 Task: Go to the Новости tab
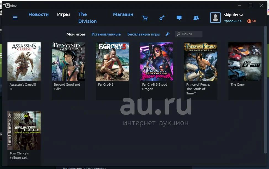[38, 14]
